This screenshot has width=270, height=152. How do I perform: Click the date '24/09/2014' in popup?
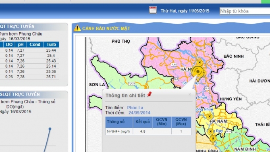(139, 113)
